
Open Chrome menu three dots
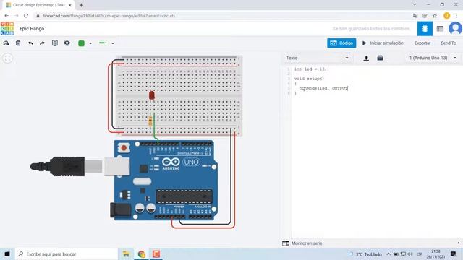tap(456, 16)
